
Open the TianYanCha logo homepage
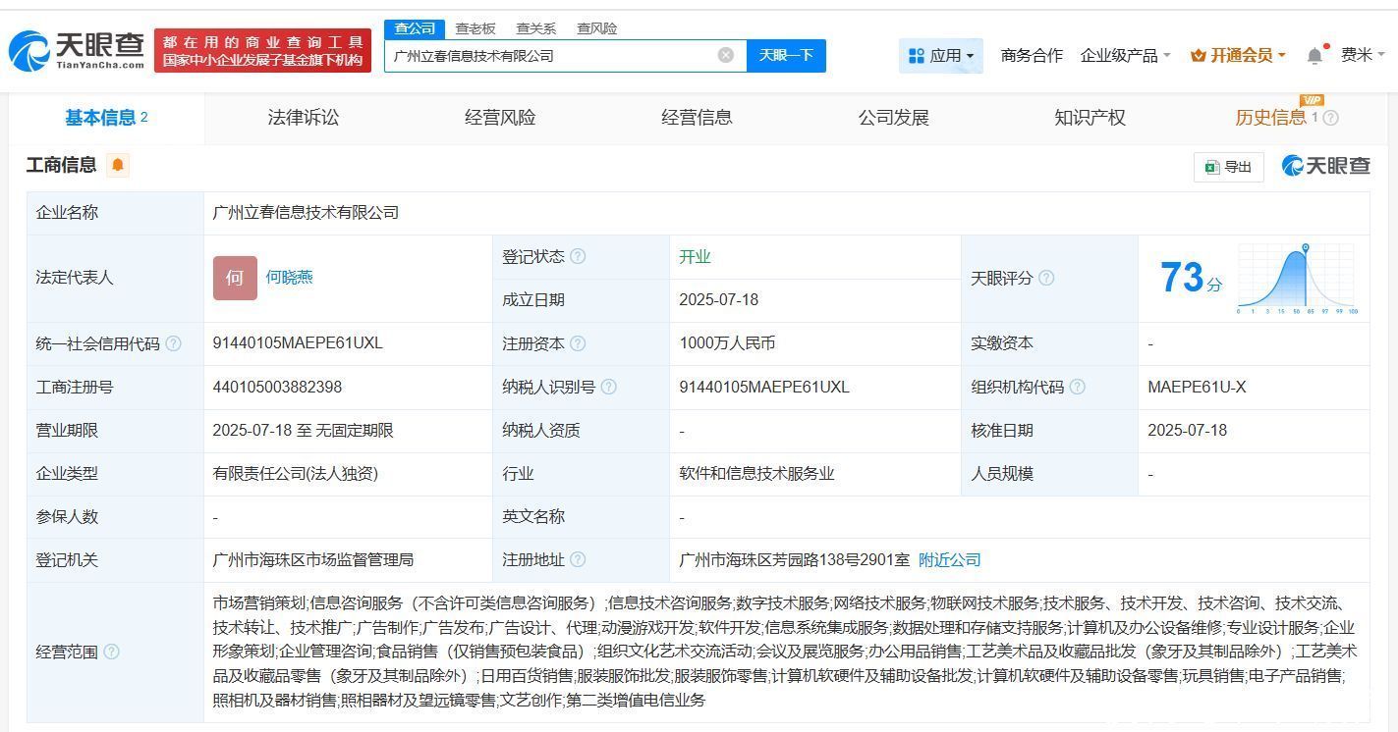click(77, 50)
